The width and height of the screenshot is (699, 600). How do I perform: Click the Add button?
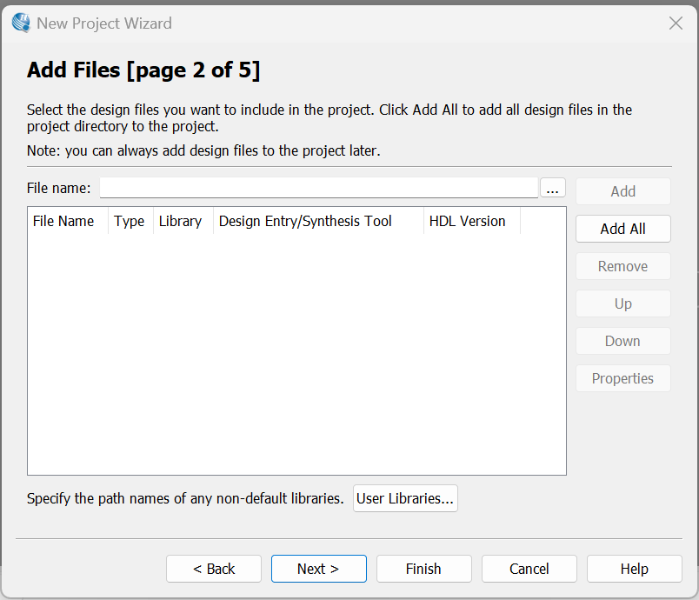point(622,191)
